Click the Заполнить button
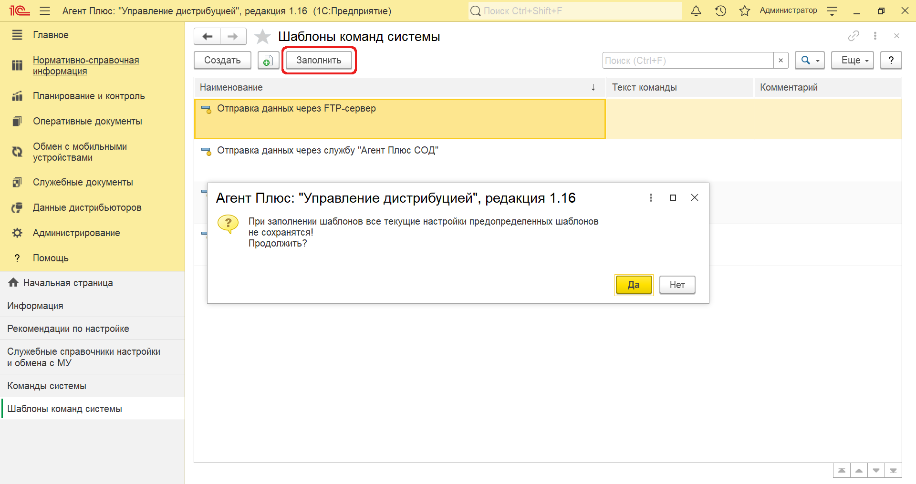 [319, 60]
